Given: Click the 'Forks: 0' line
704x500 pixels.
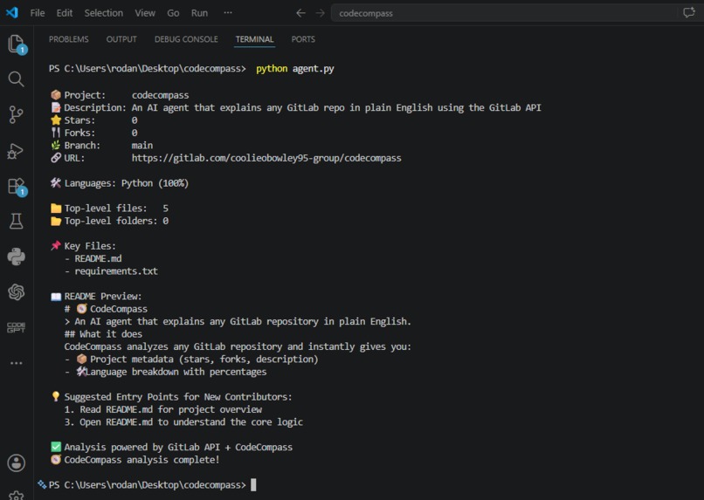Looking at the screenshot, I should click(x=93, y=133).
